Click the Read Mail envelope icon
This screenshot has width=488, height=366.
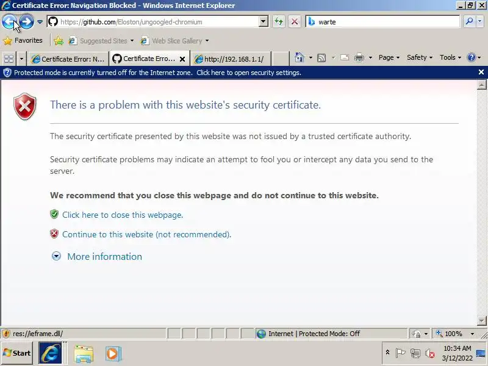click(345, 57)
